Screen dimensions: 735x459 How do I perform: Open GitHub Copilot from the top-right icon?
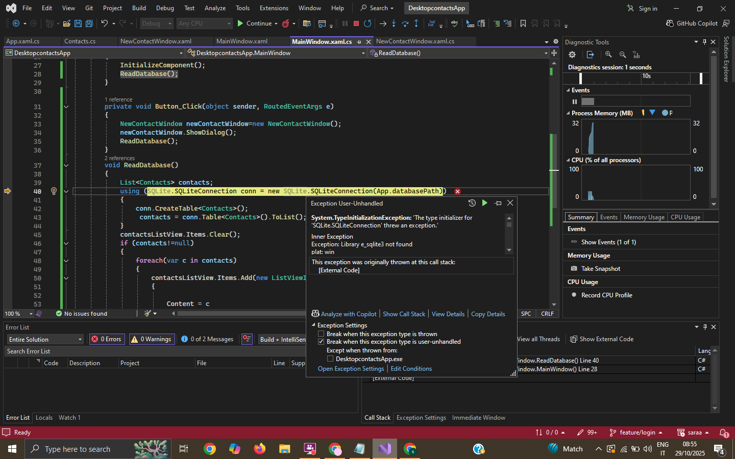tap(669, 23)
